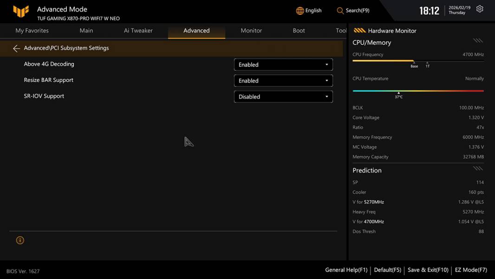Image resolution: width=495 pixels, height=279 pixels.
Task: Go to the Monitor tab
Action: 251,31
